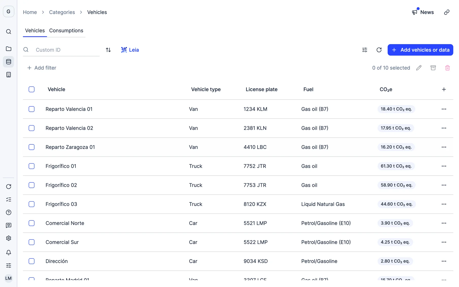Open the folder icon in sidebar
459x287 pixels.
(8, 49)
